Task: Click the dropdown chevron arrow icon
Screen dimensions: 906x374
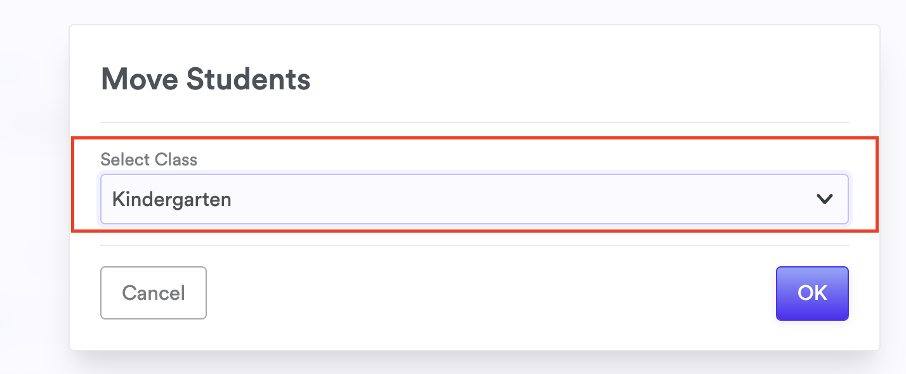Action: tap(824, 199)
